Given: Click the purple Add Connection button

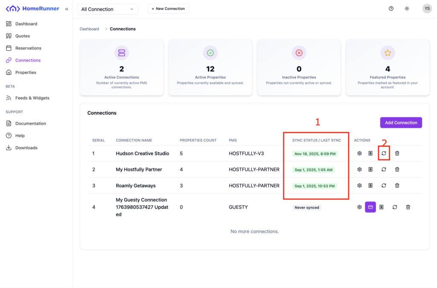Looking at the screenshot, I should pyautogui.click(x=401, y=123).
